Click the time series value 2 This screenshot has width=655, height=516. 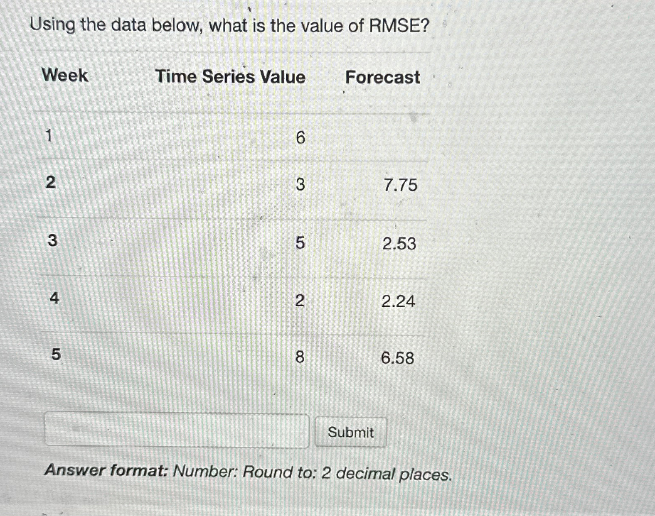(300, 302)
